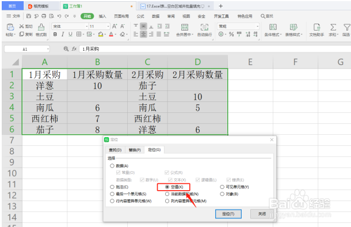Click the Print Preview icon
Viewport: 351px width, 227px height.
(x=51, y=16)
